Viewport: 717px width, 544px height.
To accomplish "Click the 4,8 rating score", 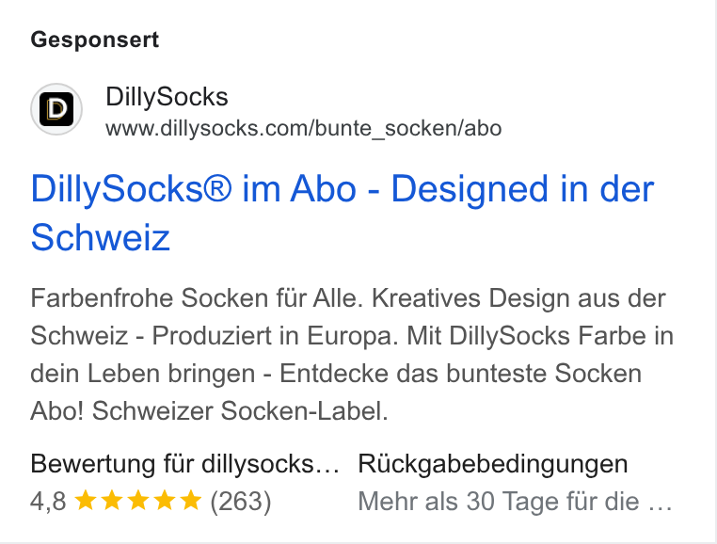I will point(49,501).
